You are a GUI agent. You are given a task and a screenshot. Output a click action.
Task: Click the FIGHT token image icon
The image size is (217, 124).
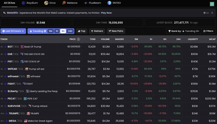click(24, 84)
